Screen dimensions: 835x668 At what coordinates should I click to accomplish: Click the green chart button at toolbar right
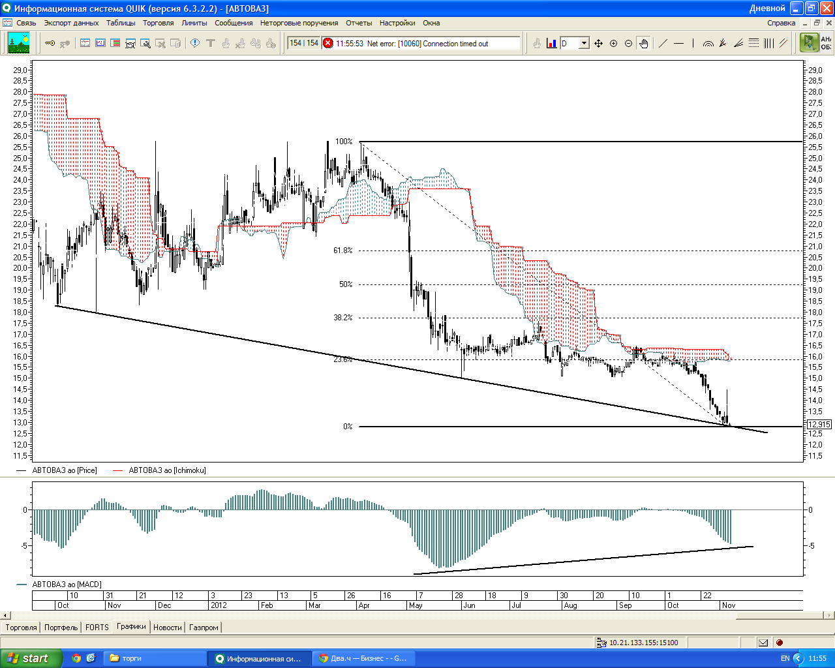click(809, 43)
